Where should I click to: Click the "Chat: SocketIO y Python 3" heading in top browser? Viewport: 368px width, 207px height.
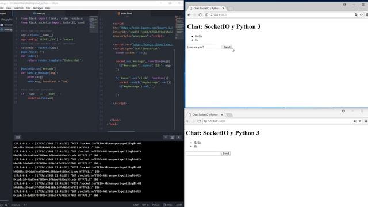pos(224,26)
